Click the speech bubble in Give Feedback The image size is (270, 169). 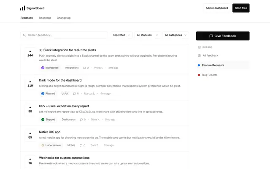(211, 36)
